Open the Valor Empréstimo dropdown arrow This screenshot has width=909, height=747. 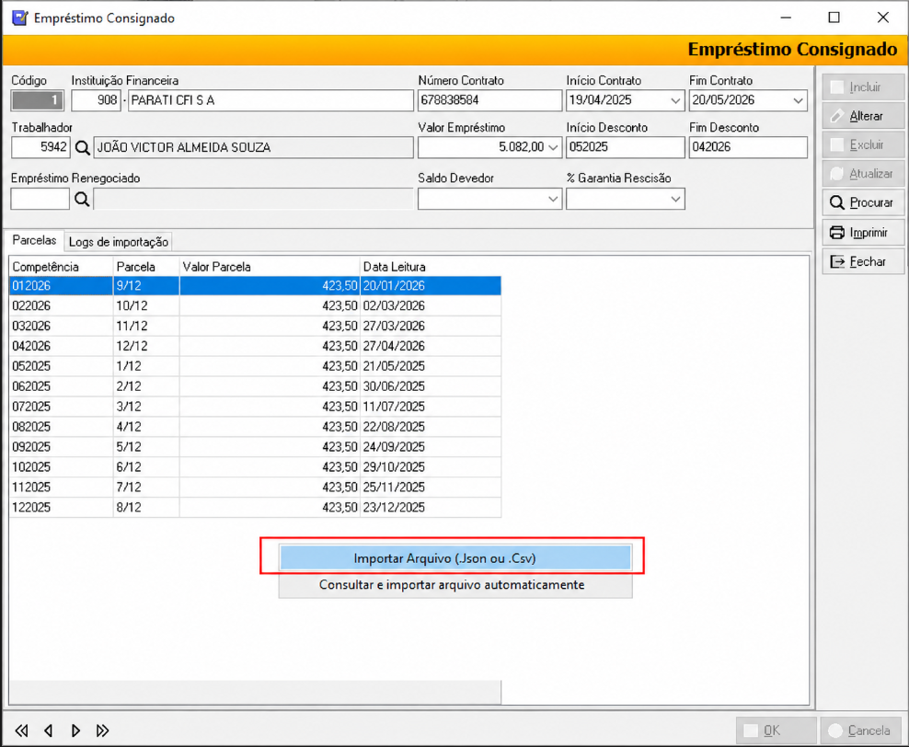coord(553,147)
